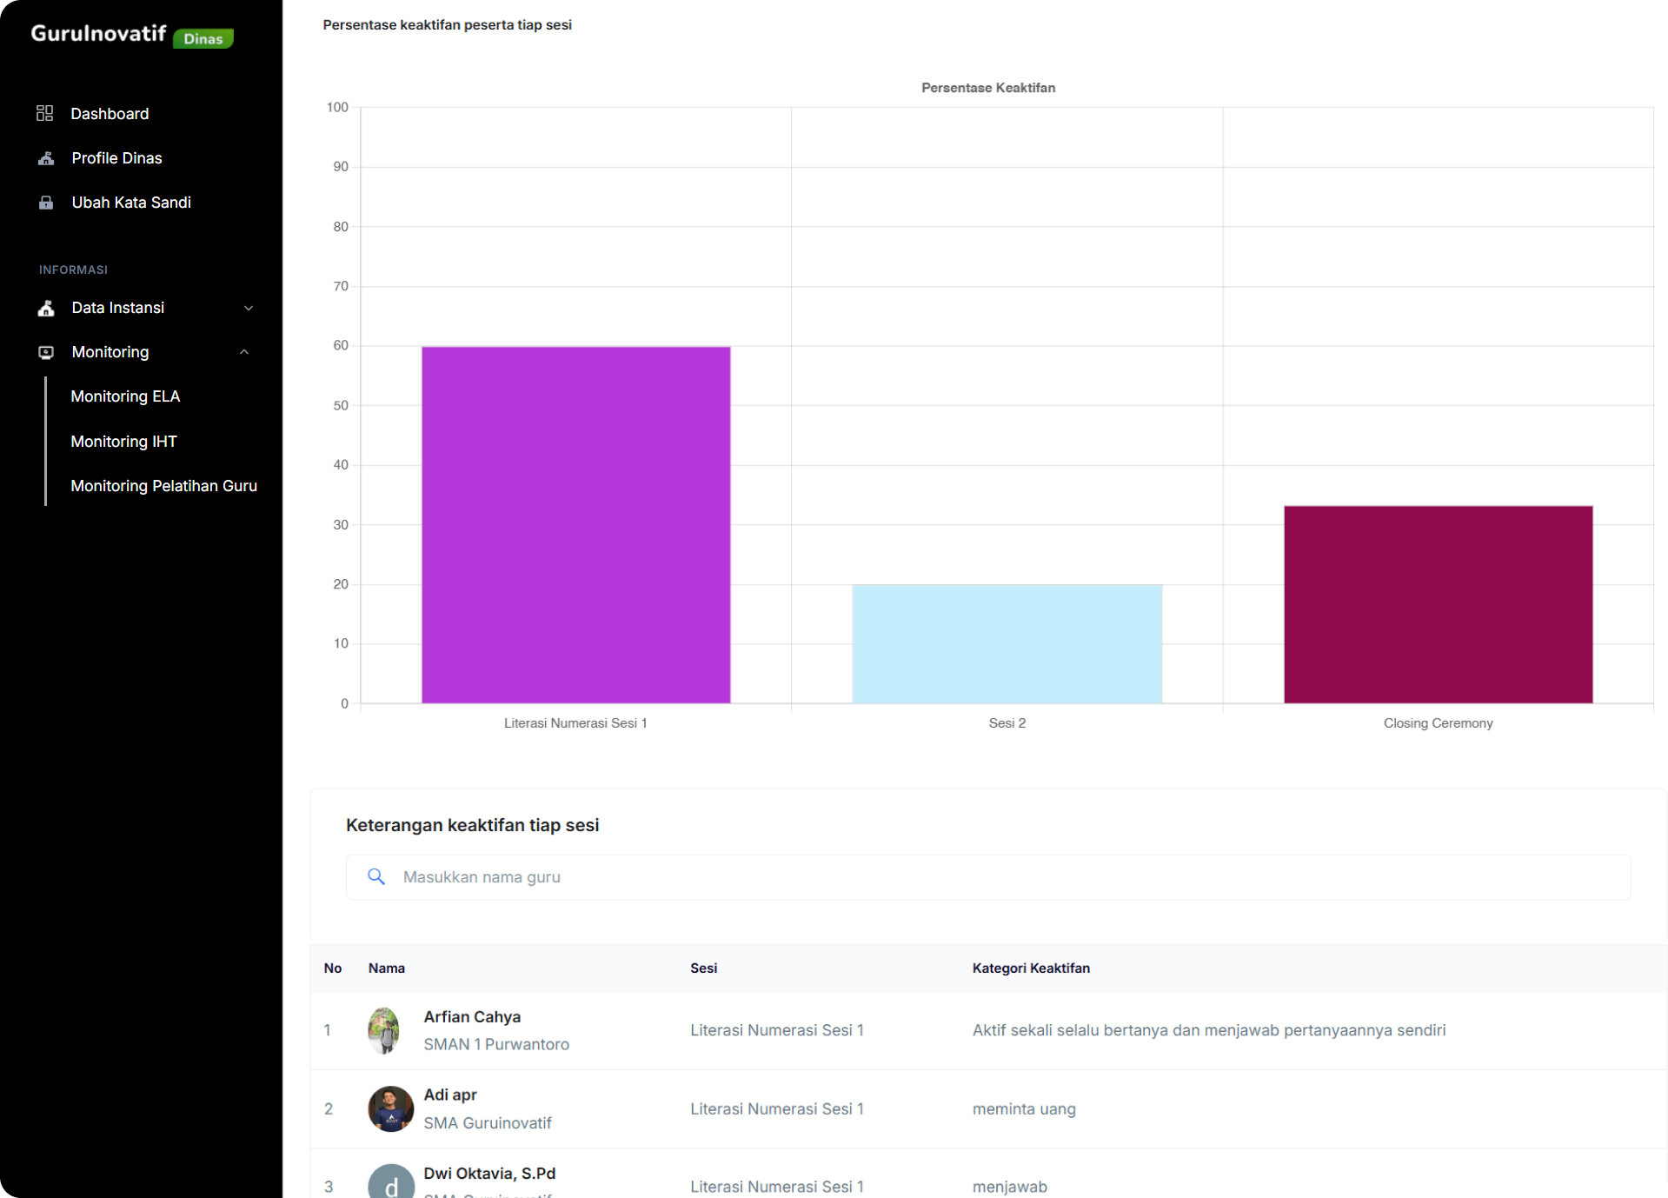
Task: Click the Closing Ceremony chart bar
Action: 1438,604
